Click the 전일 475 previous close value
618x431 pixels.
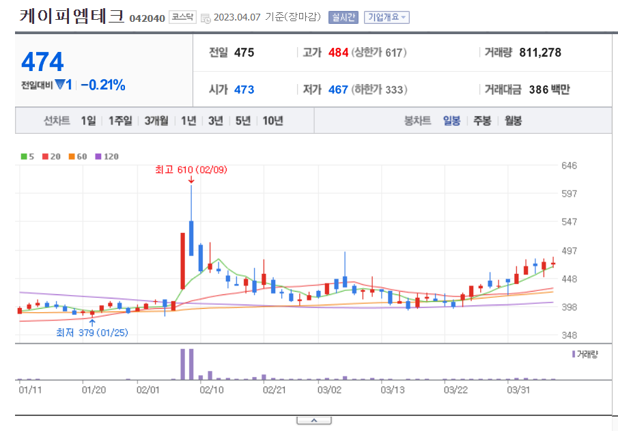coord(244,53)
